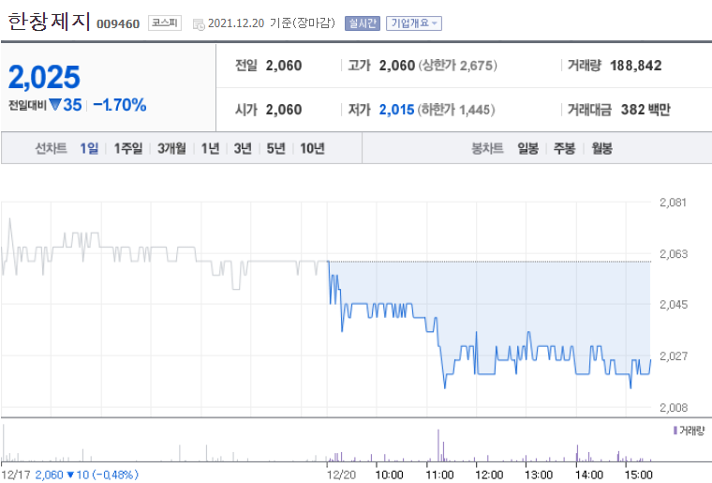Click the 전일 value 2,060
Image resolution: width=712 pixels, height=483 pixels.
284,66
